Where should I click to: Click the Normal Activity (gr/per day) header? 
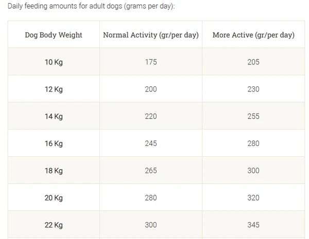(x=151, y=35)
